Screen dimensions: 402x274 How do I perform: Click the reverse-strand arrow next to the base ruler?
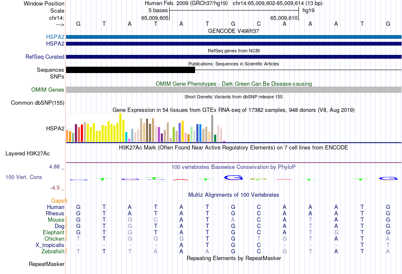pos(60,24)
